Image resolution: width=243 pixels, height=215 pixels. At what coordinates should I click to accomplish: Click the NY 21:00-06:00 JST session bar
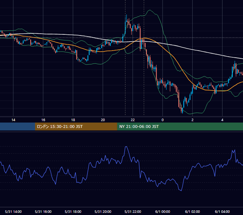tap(180, 126)
